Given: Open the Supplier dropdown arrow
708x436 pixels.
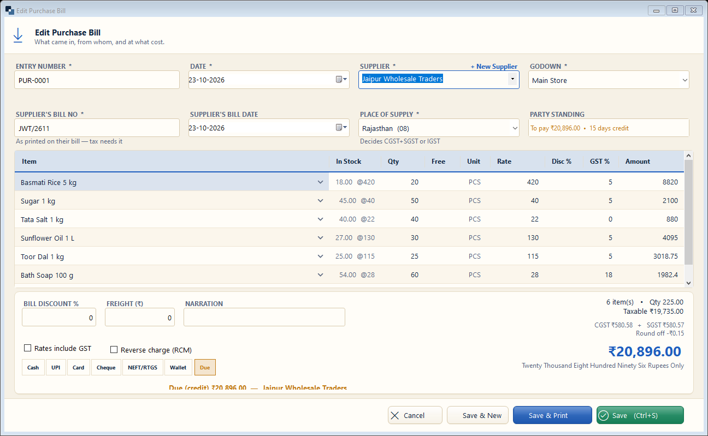Looking at the screenshot, I should (x=512, y=79).
